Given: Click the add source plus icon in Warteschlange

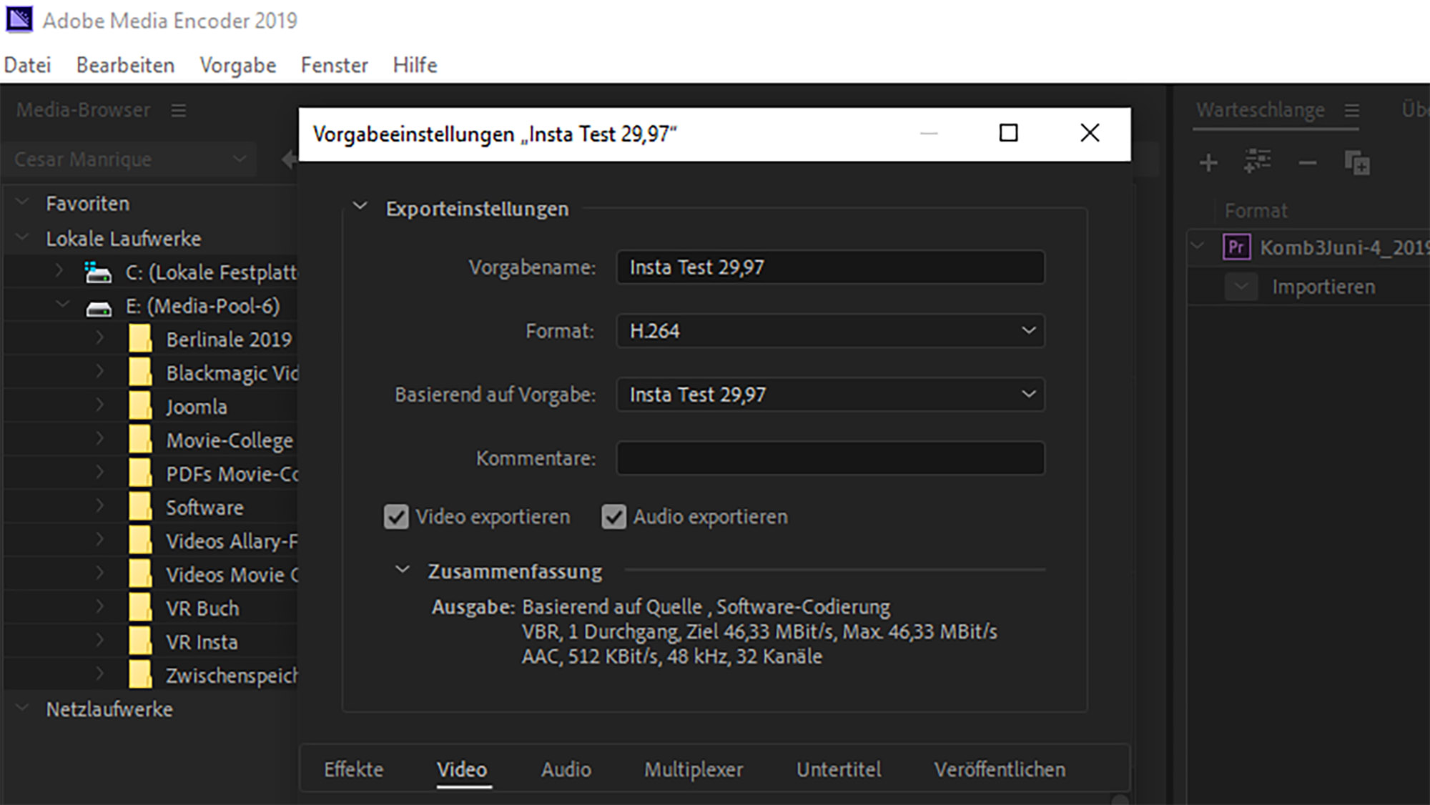Looking at the screenshot, I should point(1208,163).
